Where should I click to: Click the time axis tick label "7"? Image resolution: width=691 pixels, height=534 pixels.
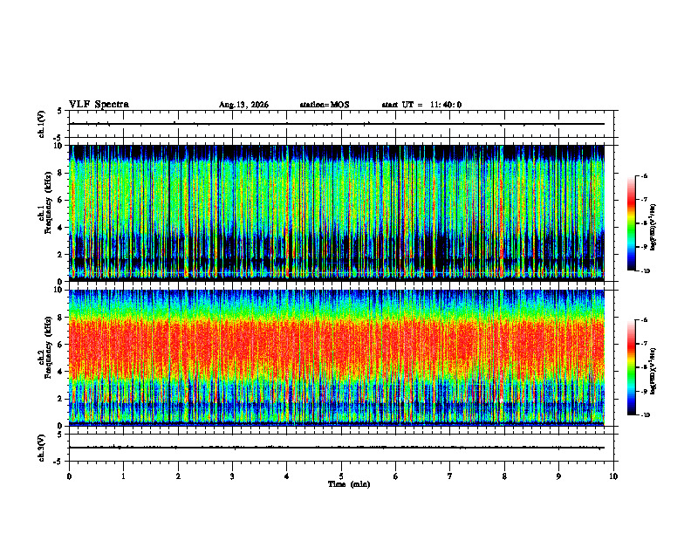pos(450,476)
